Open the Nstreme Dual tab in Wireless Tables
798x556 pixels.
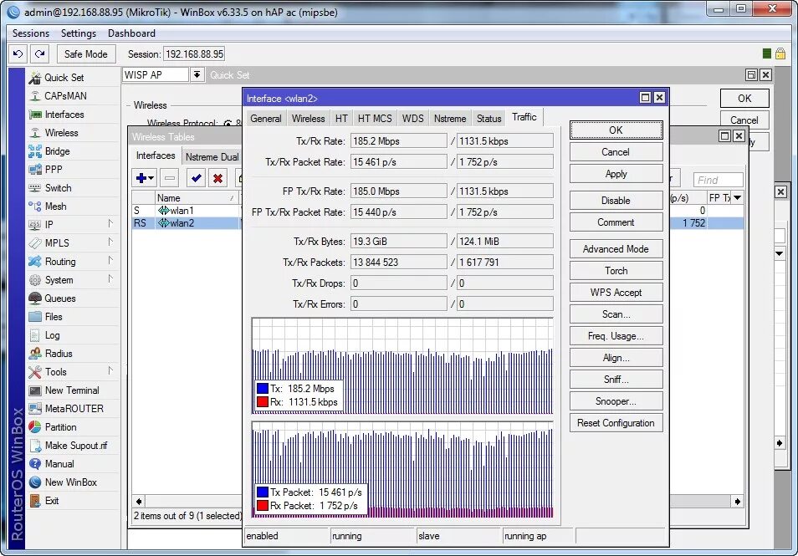pyautogui.click(x=212, y=156)
